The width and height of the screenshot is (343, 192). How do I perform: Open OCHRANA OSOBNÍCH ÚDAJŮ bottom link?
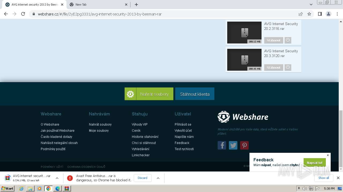[86, 167]
